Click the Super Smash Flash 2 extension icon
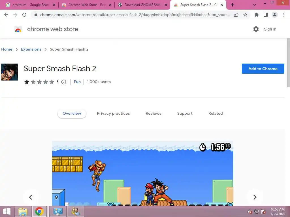Screen dimensions: 290x217 click(x=10, y=72)
